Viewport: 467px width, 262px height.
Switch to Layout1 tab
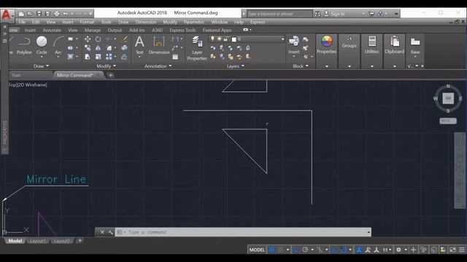(37, 241)
